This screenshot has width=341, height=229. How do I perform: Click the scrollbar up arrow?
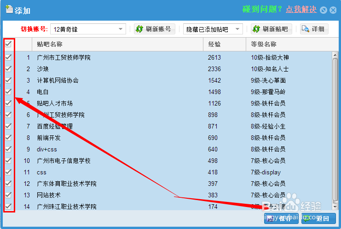[x=335, y=55]
